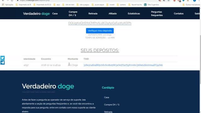
Task: Open Compre DH / S in top navigation
Action: [73, 13]
